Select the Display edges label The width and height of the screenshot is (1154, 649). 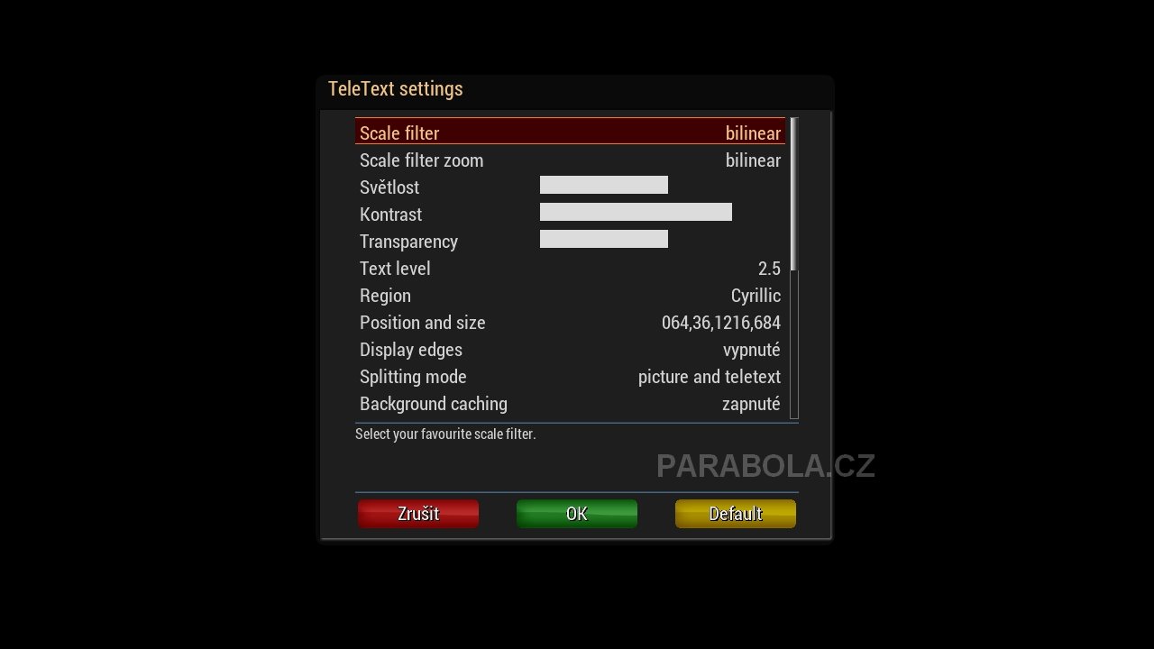click(x=411, y=349)
